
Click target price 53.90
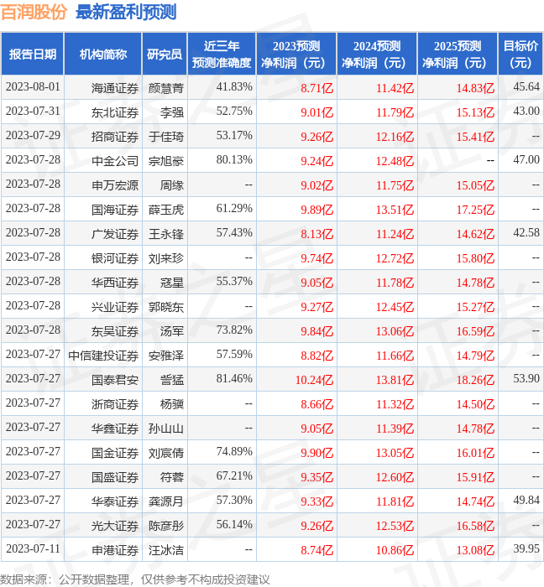click(526, 379)
